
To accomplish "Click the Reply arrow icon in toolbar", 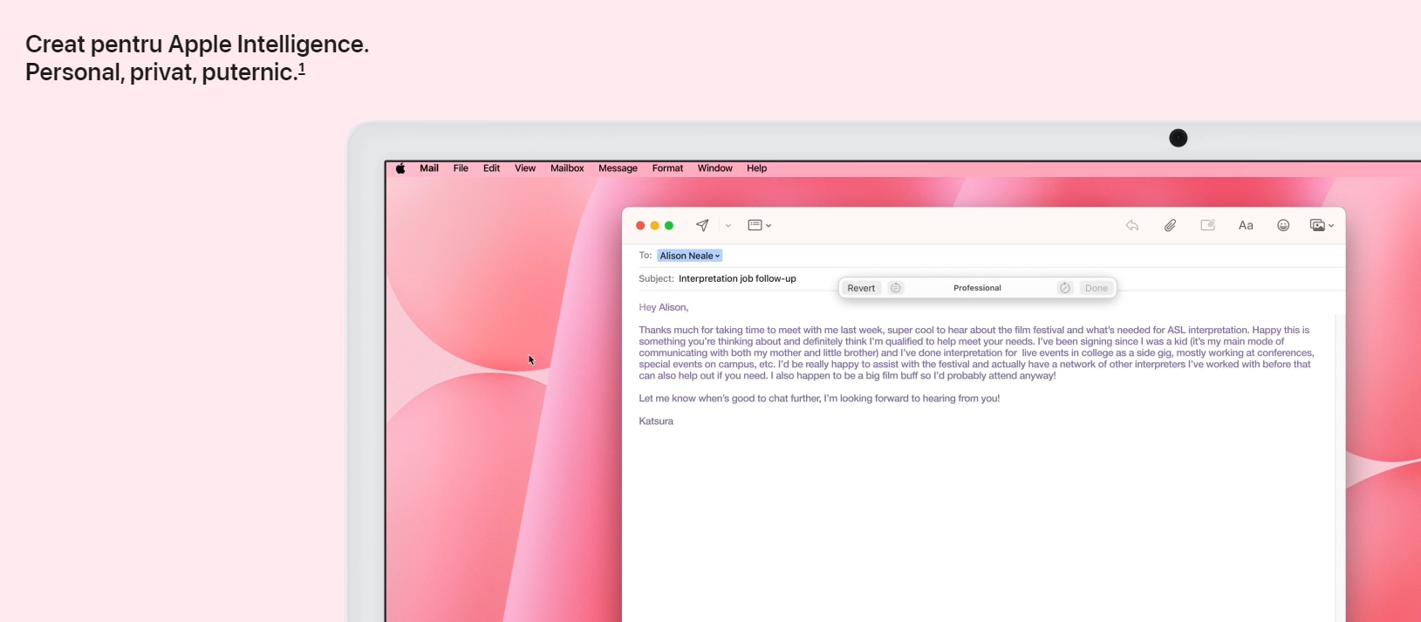I will click(1132, 225).
